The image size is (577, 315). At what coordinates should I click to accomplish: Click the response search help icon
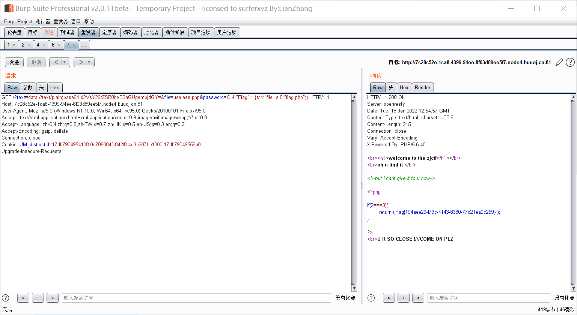(371, 298)
